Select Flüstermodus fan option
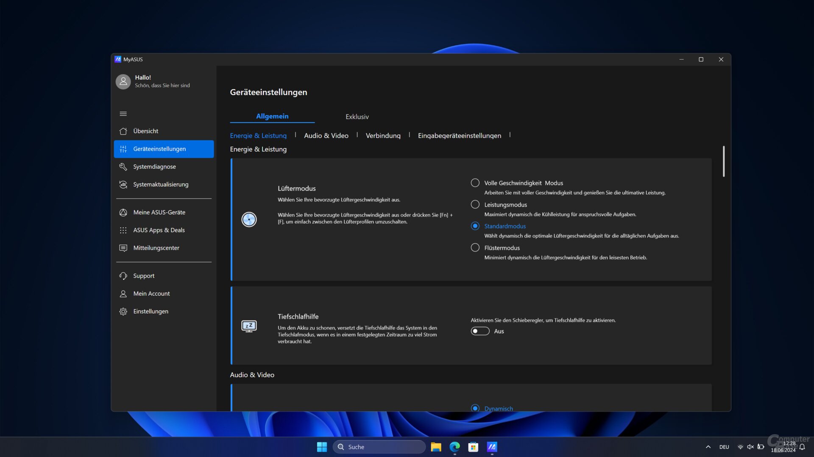Viewport: 814px width, 457px height. [x=475, y=248]
